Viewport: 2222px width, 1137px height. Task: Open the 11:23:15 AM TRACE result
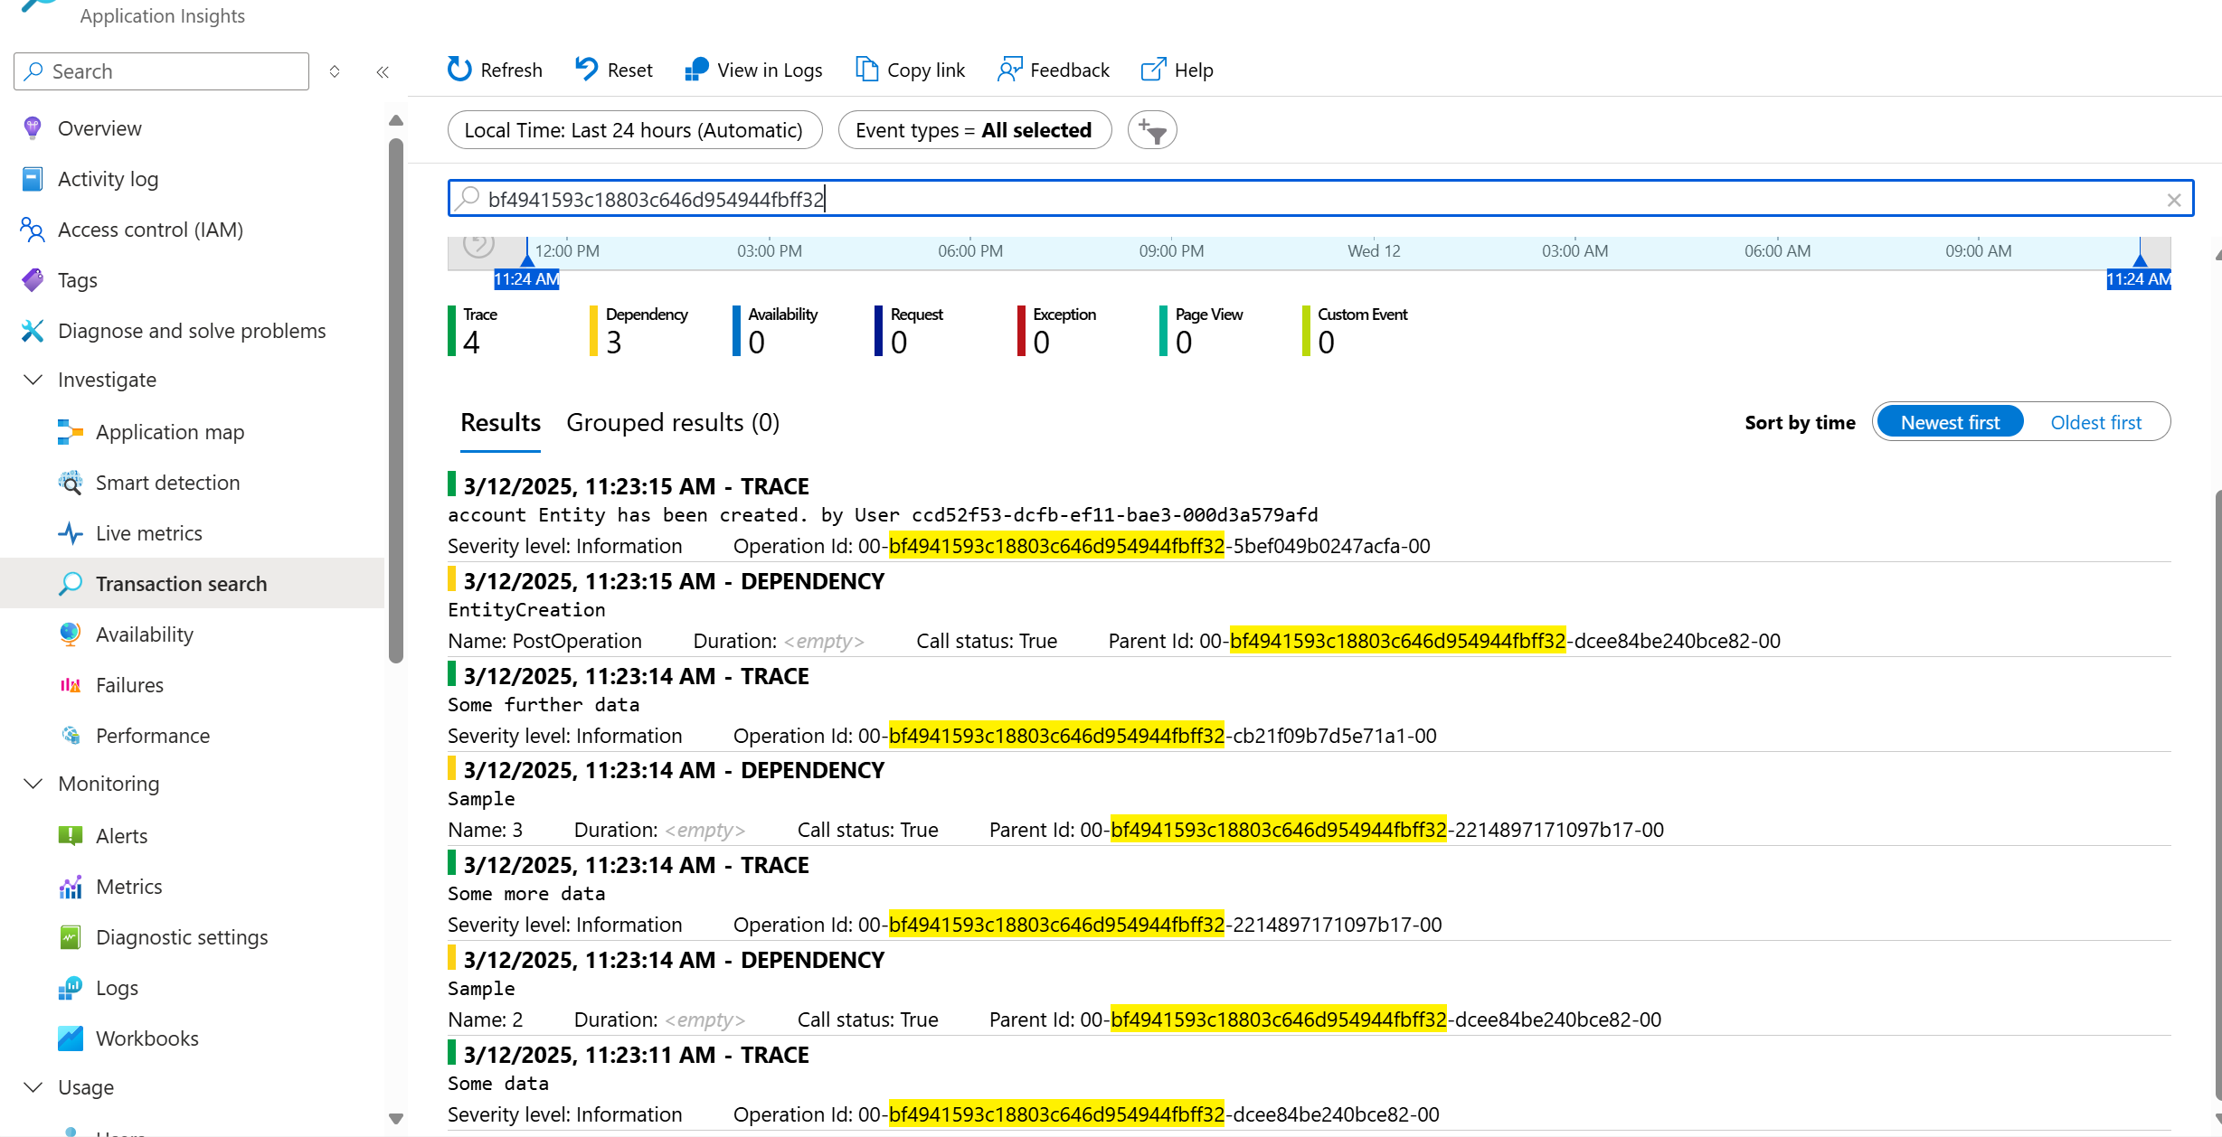pyautogui.click(x=1309, y=515)
